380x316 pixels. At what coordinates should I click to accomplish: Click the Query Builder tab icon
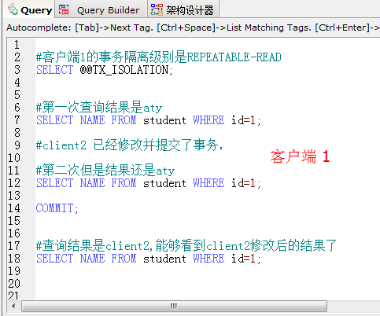click(64, 9)
